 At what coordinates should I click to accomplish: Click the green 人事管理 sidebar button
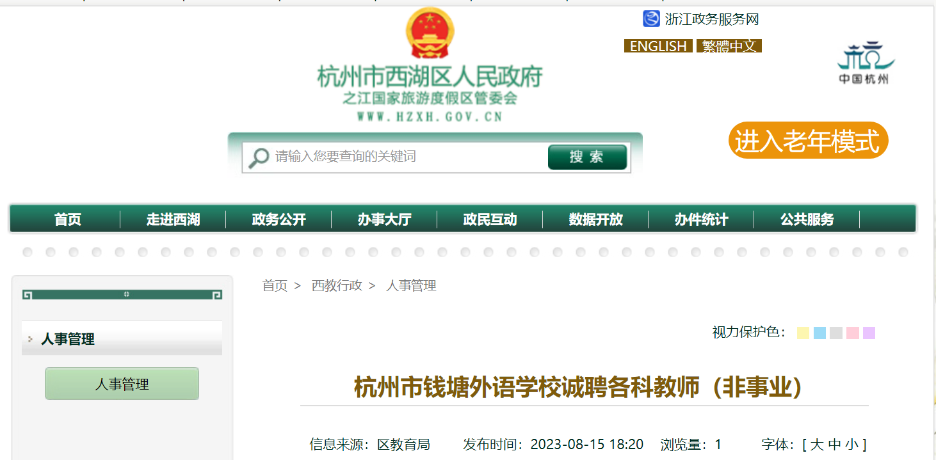[122, 384]
